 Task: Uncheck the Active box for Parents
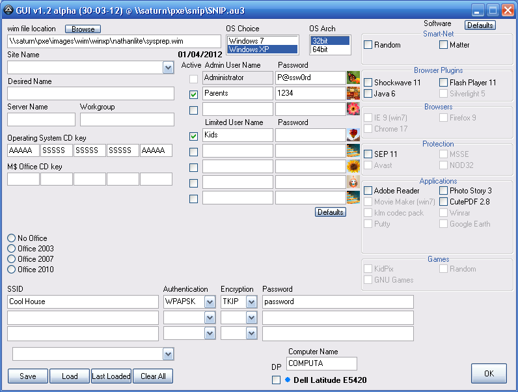pos(193,94)
